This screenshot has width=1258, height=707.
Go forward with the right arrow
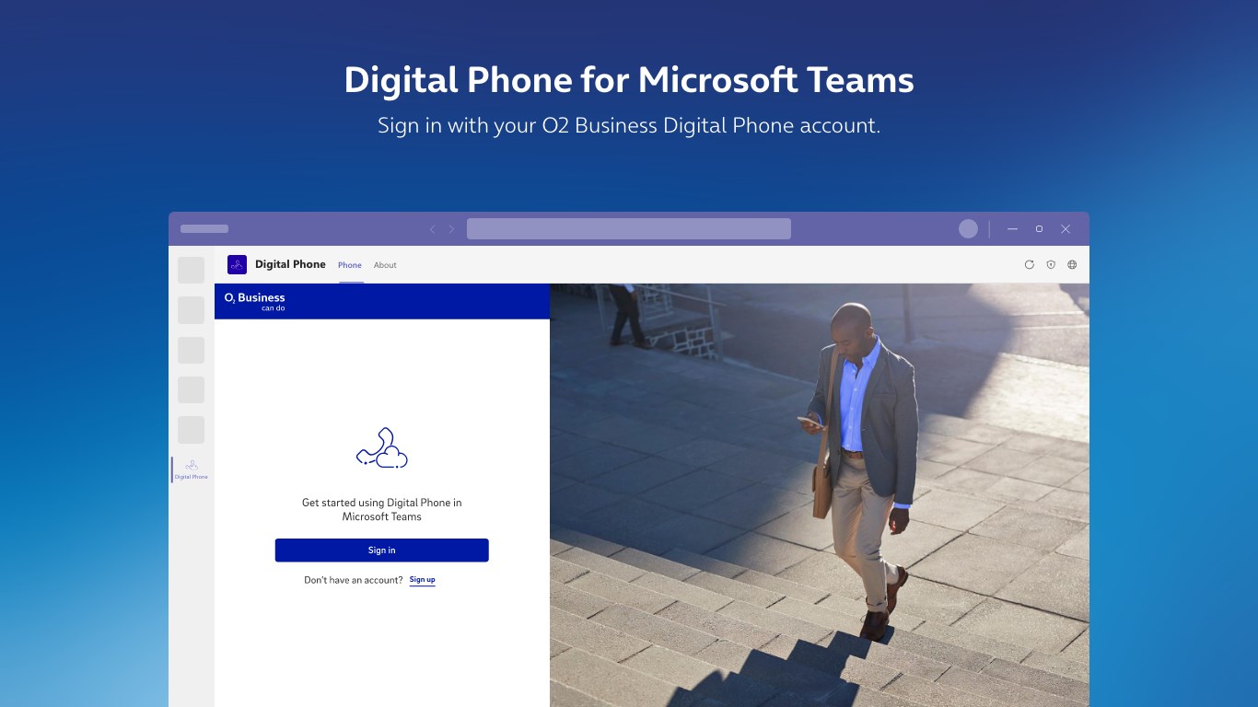click(x=451, y=229)
